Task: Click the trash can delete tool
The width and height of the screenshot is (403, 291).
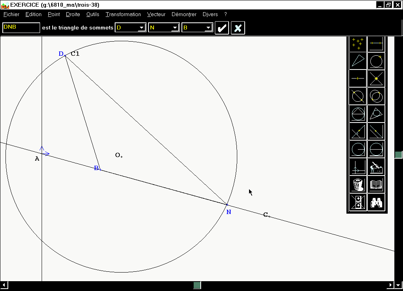Action: (358, 185)
